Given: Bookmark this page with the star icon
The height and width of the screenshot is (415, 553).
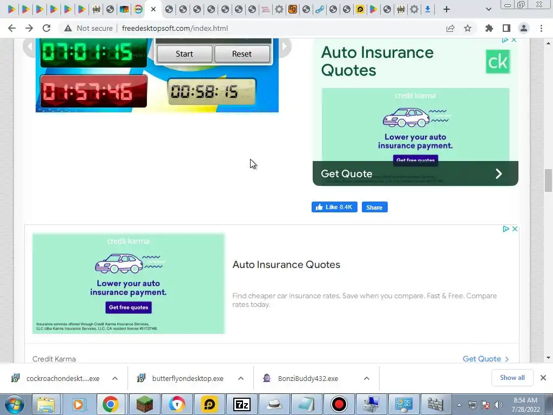Looking at the screenshot, I should click(468, 28).
